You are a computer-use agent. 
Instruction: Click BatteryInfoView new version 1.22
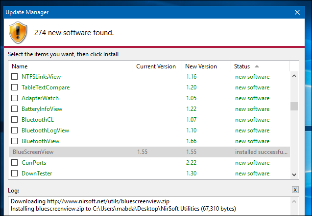pyautogui.click(x=192, y=109)
